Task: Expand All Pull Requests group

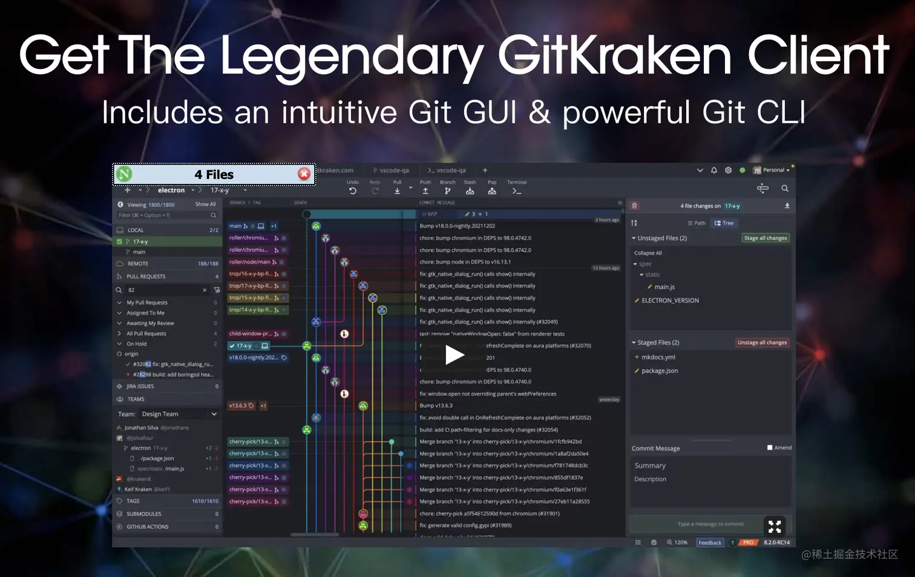Action: [x=119, y=334]
